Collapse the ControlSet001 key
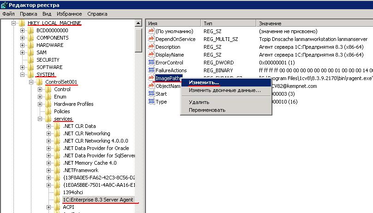The width and height of the screenshot is (373, 213). click(x=31, y=82)
